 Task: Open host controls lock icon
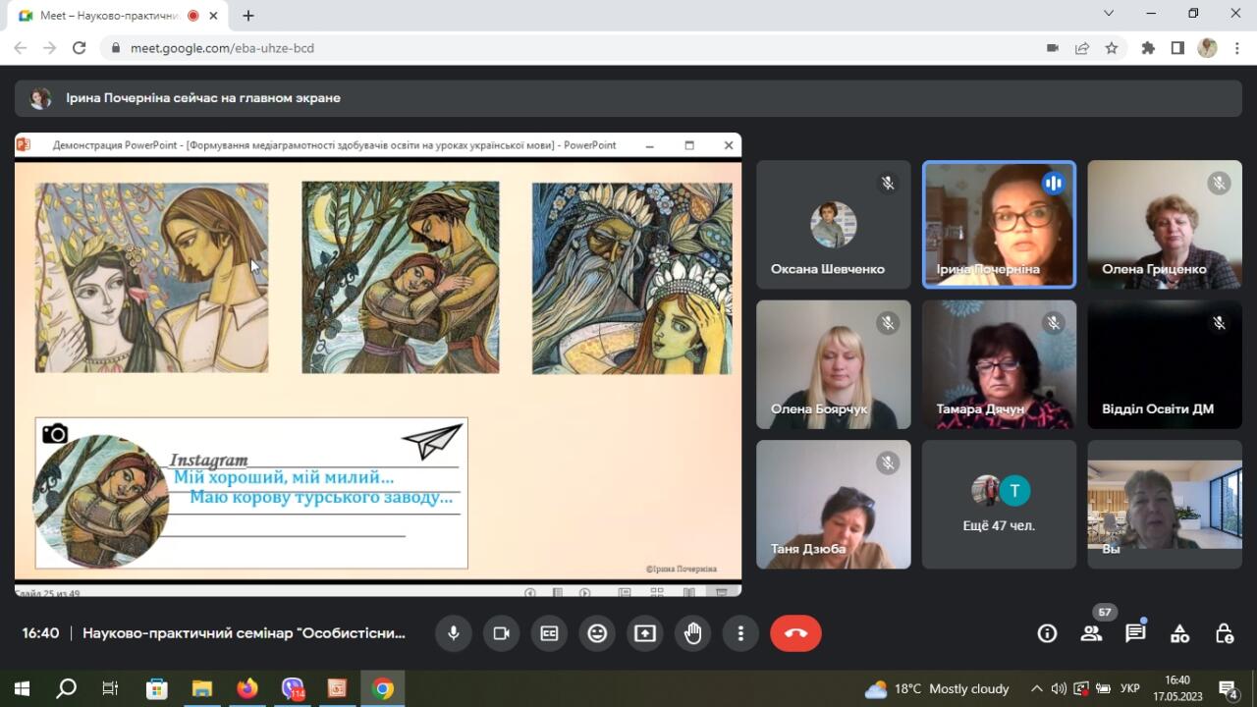[x=1224, y=633]
